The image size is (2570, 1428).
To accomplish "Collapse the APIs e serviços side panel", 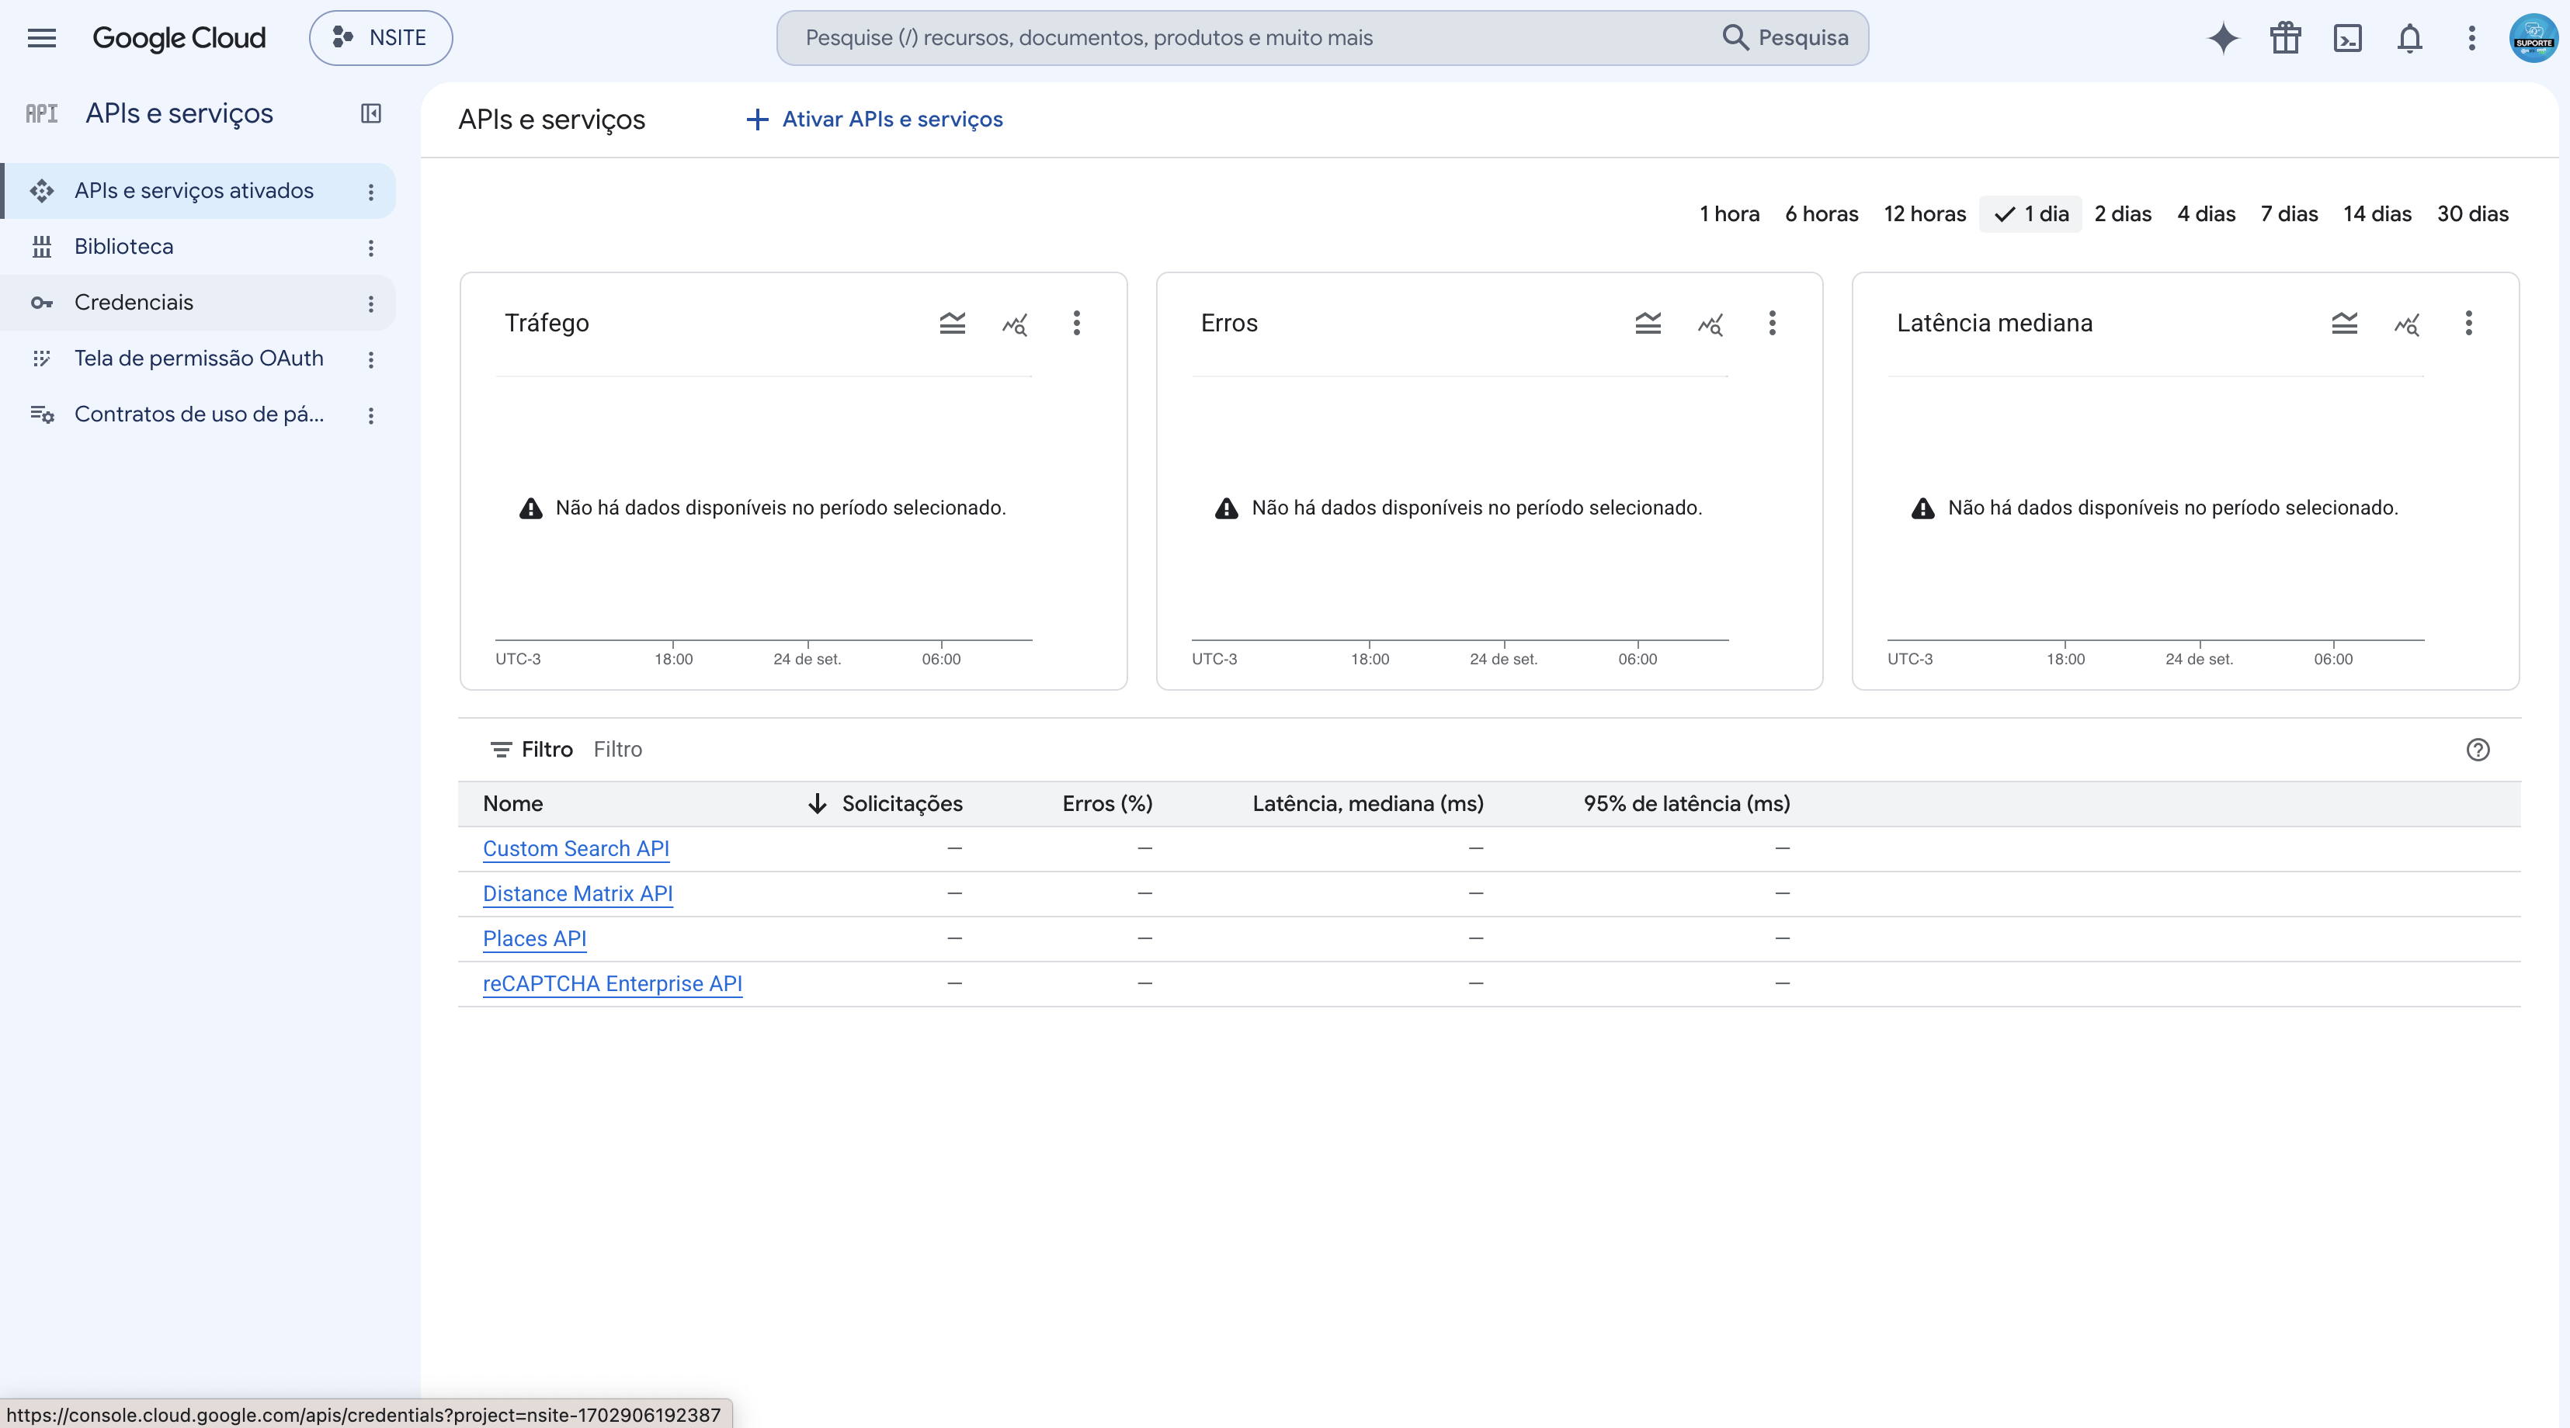I will point(371,113).
